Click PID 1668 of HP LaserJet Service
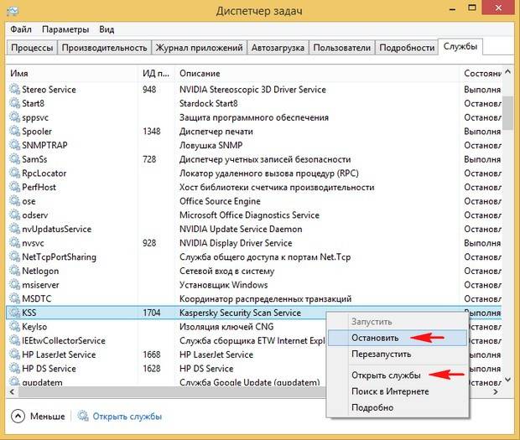The image size is (520, 440). pos(152,355)
